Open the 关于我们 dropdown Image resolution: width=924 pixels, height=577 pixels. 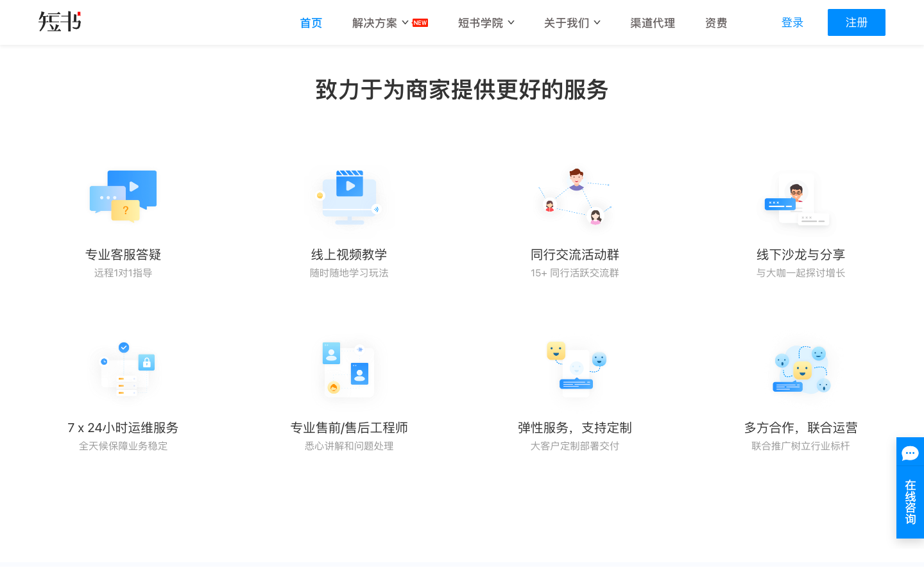pyautogui.click(x=567, y=22)
